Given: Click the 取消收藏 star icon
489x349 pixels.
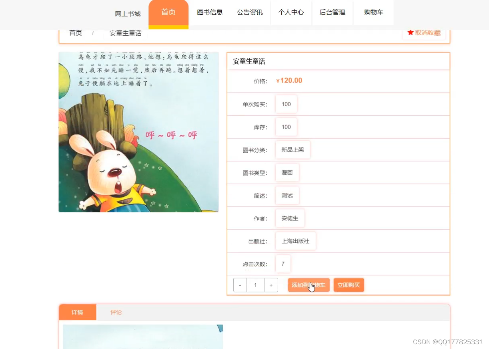Looking at the screenshot, I should (411, 32).
